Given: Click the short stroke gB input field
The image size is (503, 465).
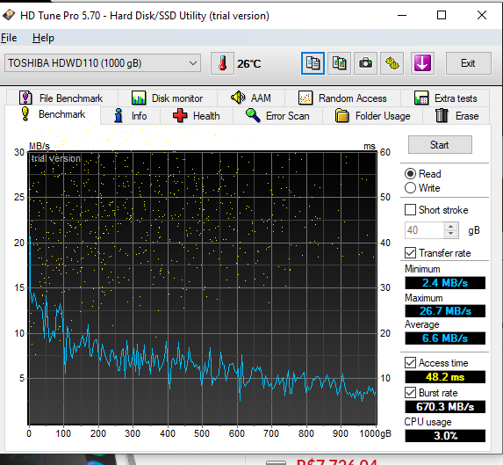Looking at the screenshot, I should (424, 230).
